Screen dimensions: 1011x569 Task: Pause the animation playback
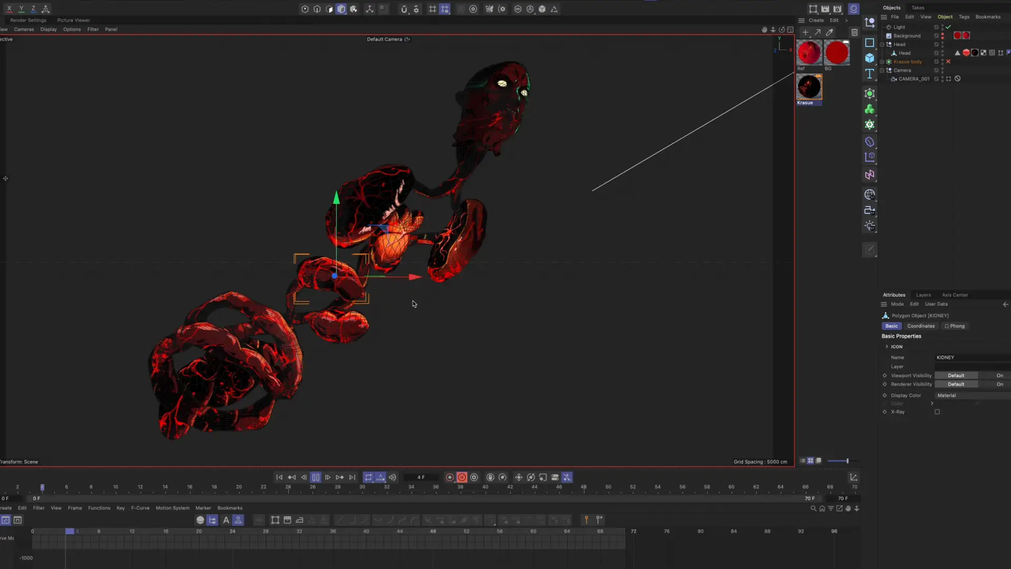[315, 477]
